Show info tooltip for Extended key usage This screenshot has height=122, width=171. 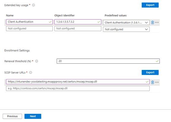coord(34,5)
